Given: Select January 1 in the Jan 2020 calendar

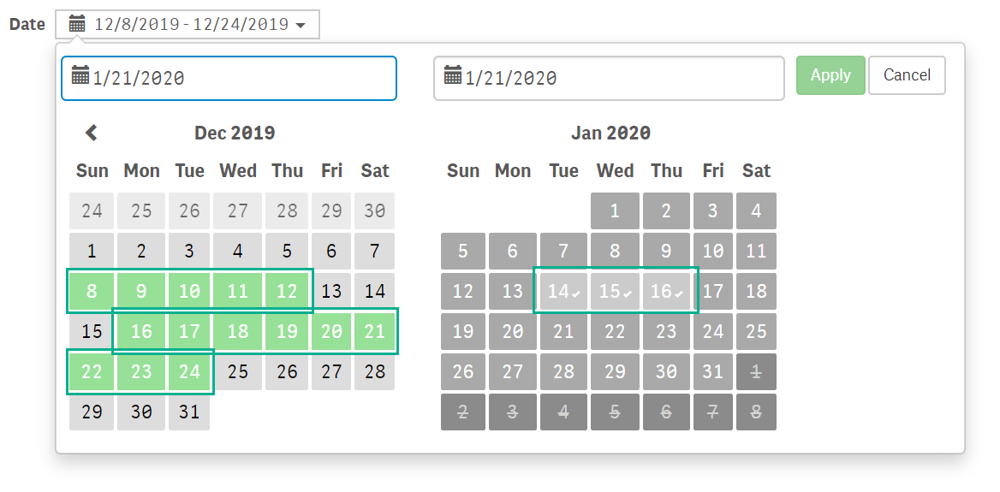Looking at the screenshot, I should point(615,211).
